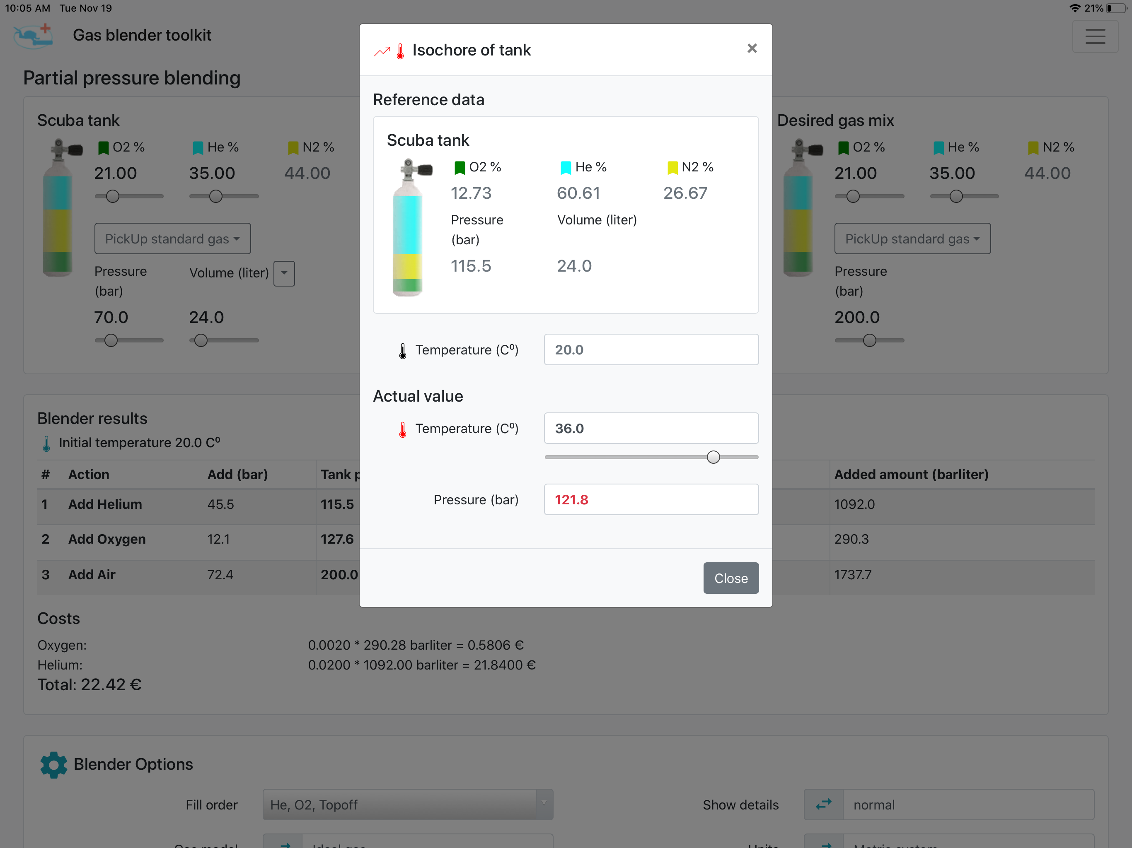Click the red actual temperature thermometer icon
Image resolution: width=1132 pixels, height=848 pixels.
(x=403, y=429)
